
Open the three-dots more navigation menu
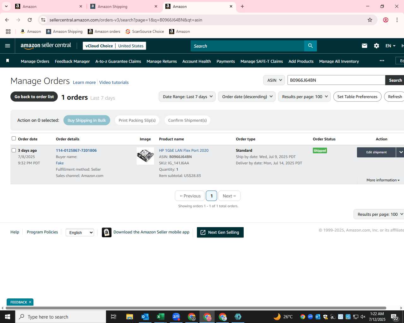point(382,61)
